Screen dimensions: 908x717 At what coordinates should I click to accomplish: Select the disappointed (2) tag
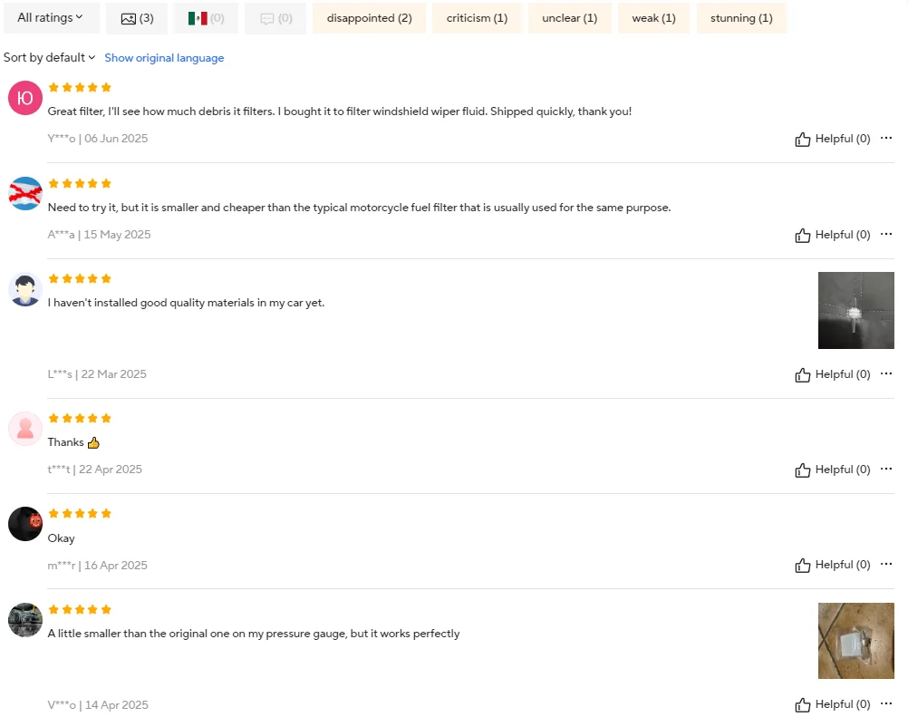[x=370, y=18]
